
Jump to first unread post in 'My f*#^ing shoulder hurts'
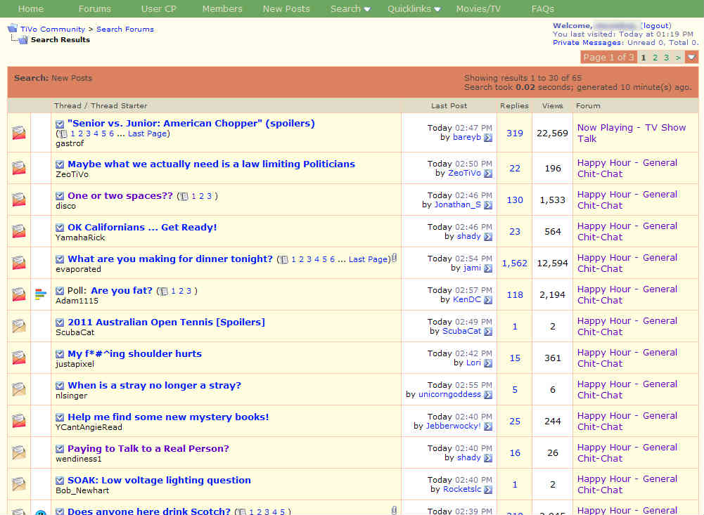60,355
